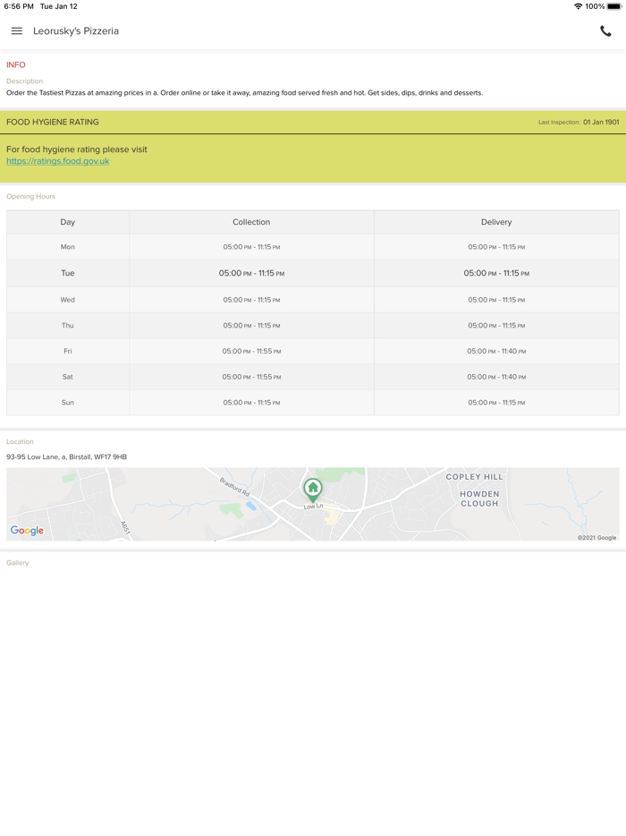
Task: Click Saturday collection hours cell
Action: 251,377
